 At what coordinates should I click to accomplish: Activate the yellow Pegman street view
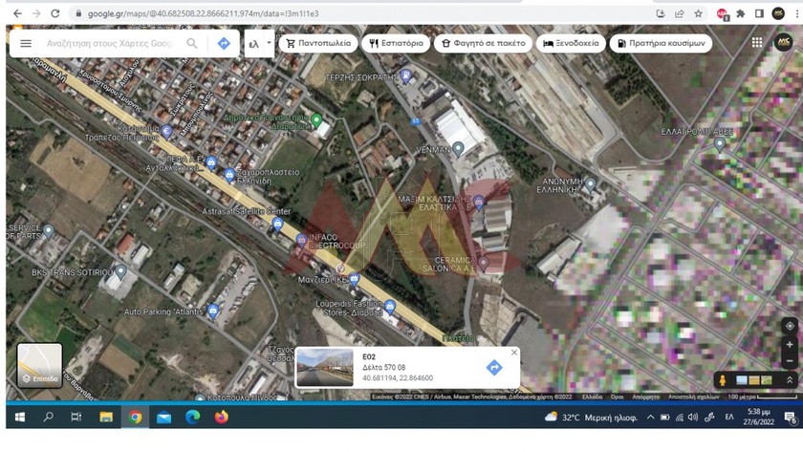click(723, 380)
